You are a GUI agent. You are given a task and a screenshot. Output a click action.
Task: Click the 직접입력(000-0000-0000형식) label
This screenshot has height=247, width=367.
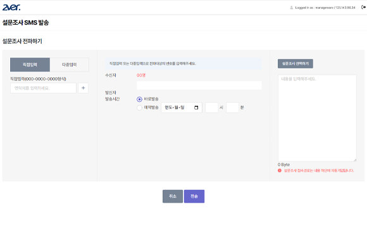pos(38,79)
